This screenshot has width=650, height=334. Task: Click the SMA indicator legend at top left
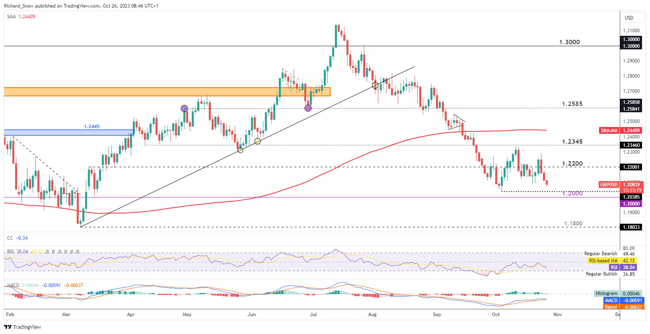[x=21, y=17]
